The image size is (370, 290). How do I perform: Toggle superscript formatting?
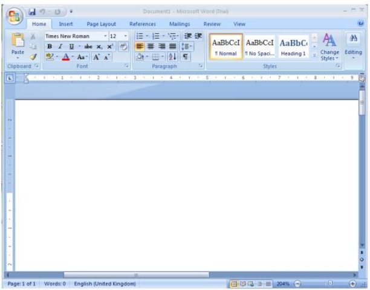[110, 47]
